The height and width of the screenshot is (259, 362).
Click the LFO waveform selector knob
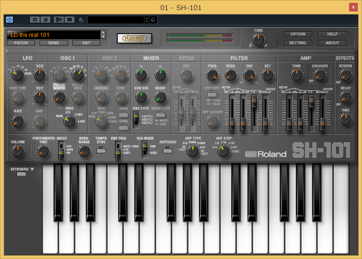click(18, 75)
